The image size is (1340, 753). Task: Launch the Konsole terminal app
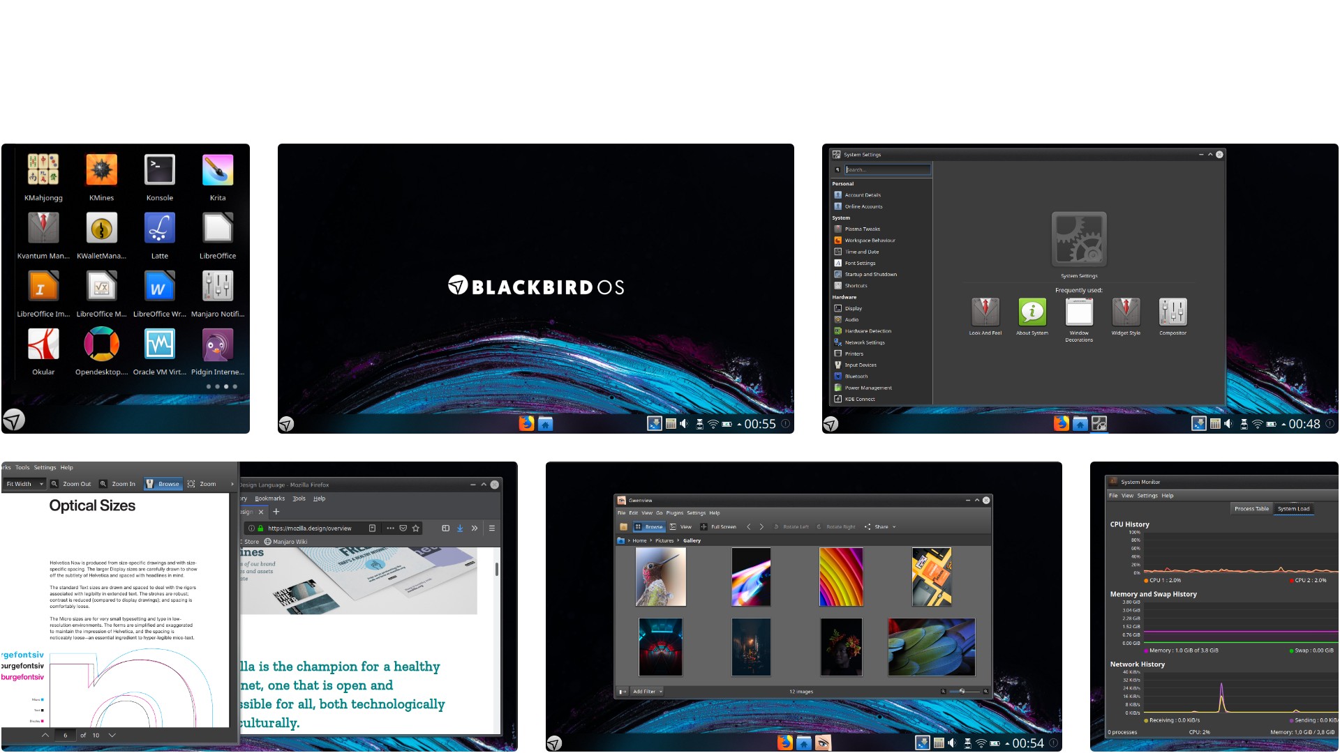pyautogui.click(x=159, y=170)
